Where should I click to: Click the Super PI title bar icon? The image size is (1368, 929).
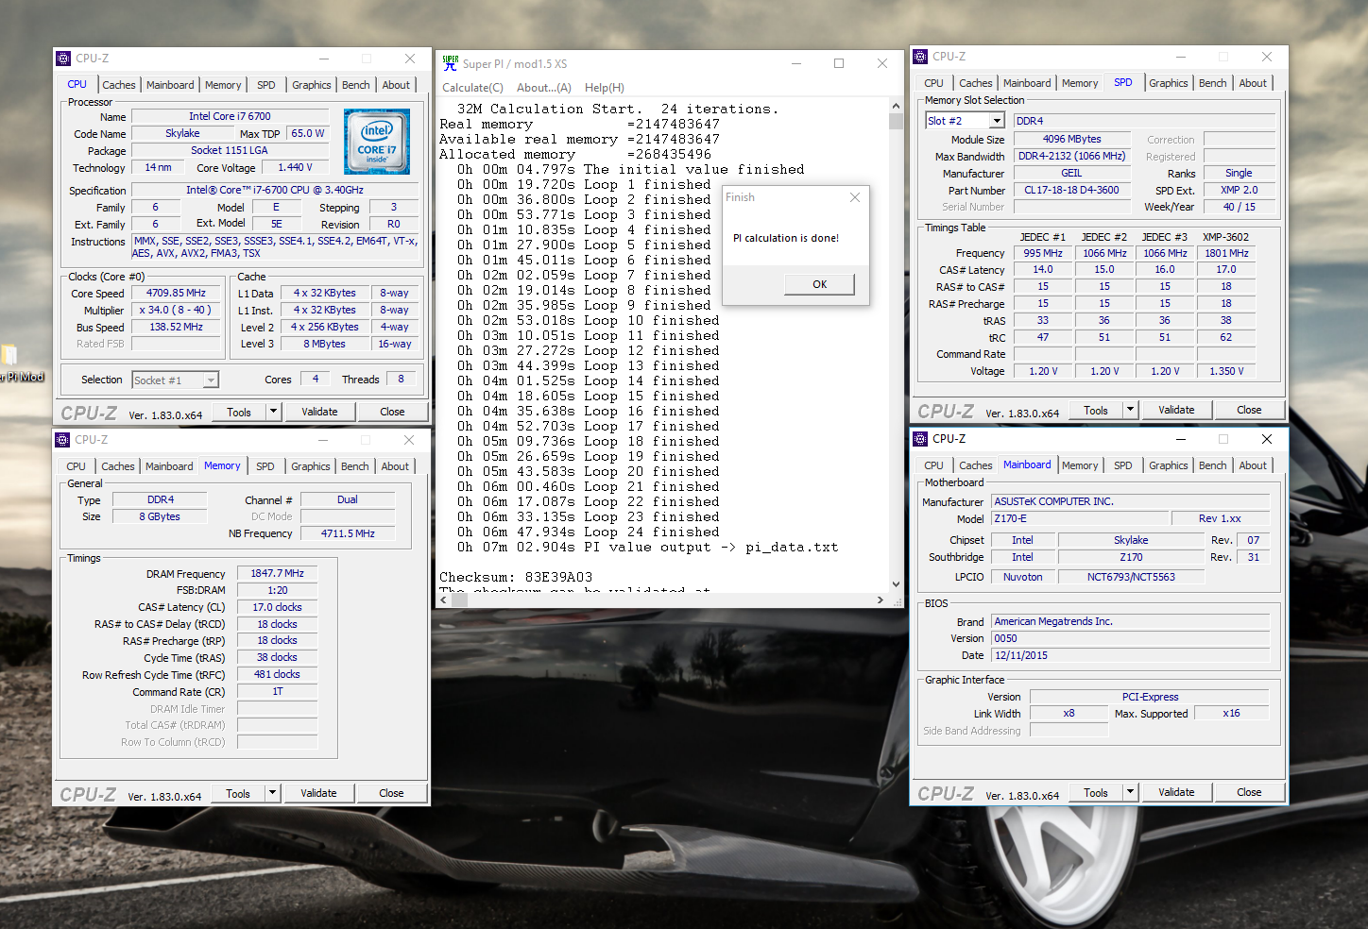click(451, 63)
